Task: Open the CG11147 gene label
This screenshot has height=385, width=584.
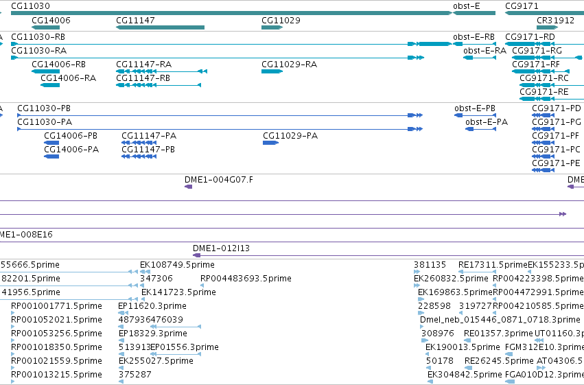Action: pos(135,20)
